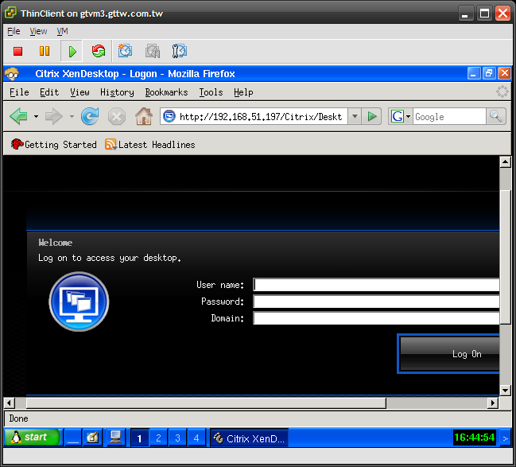Restore down the Firefox window
Viewport: 516px width, 467px height.
pos(489,73)
